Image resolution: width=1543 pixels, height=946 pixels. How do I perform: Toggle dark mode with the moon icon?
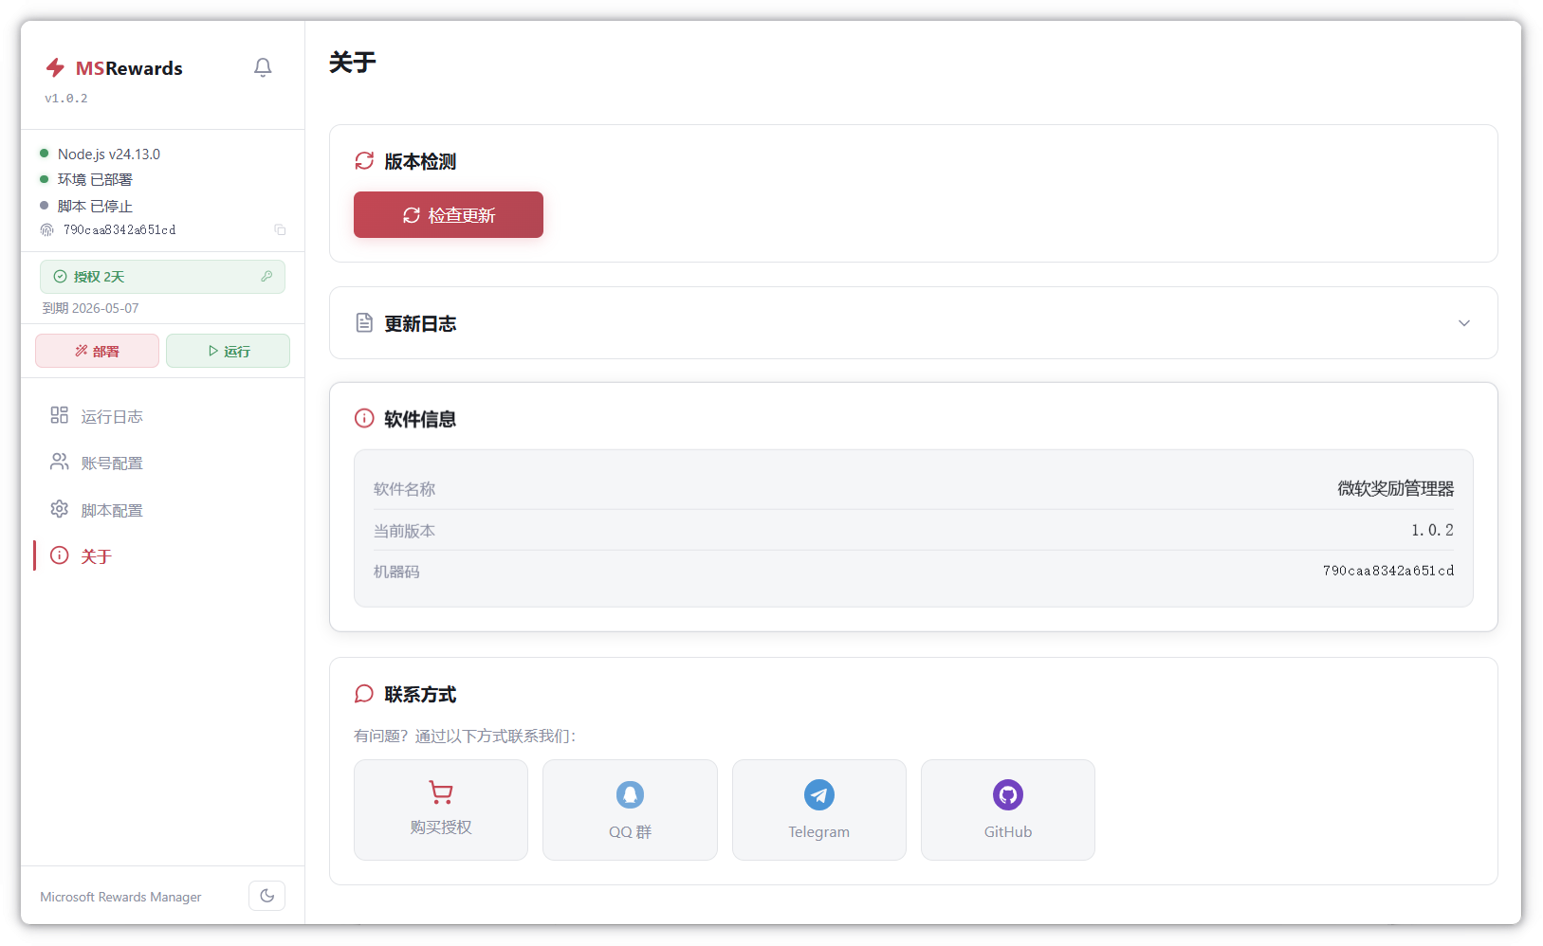(266, 896)
